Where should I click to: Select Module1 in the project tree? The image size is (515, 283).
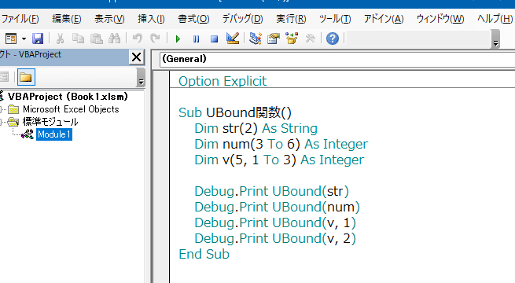[54, 134]
